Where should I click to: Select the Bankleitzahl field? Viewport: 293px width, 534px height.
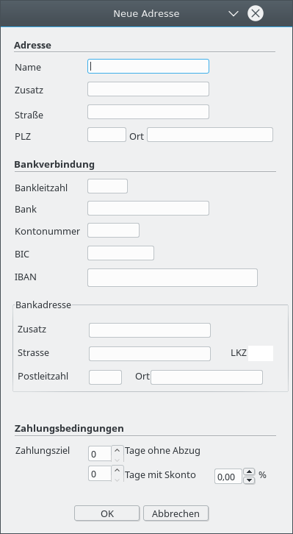107,186
